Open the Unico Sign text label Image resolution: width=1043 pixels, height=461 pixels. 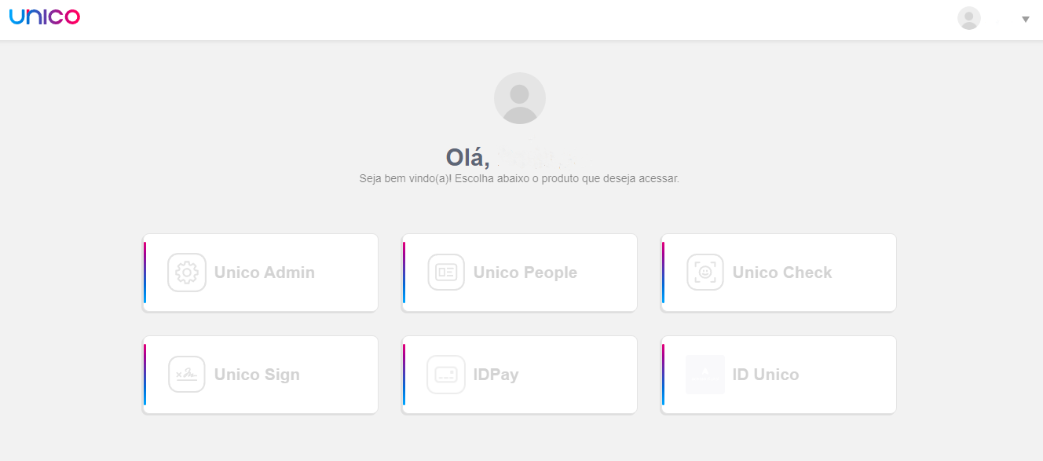pyautogui.click(x=257, y=375)
